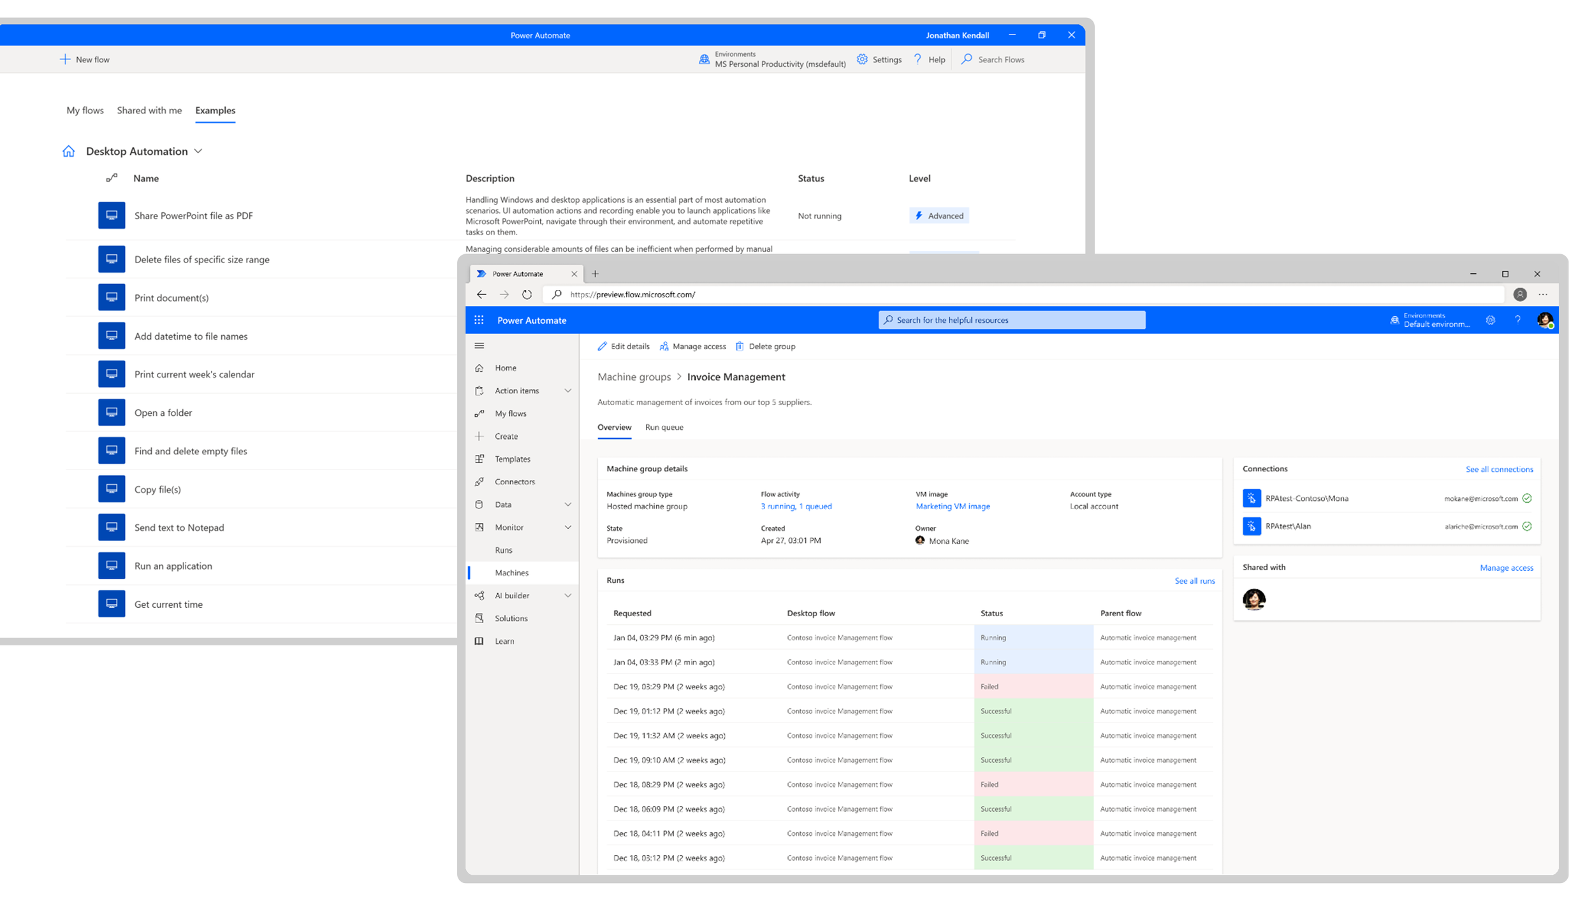
Task: Click Manage access link in Shared with card
Action: [1506, 568]
